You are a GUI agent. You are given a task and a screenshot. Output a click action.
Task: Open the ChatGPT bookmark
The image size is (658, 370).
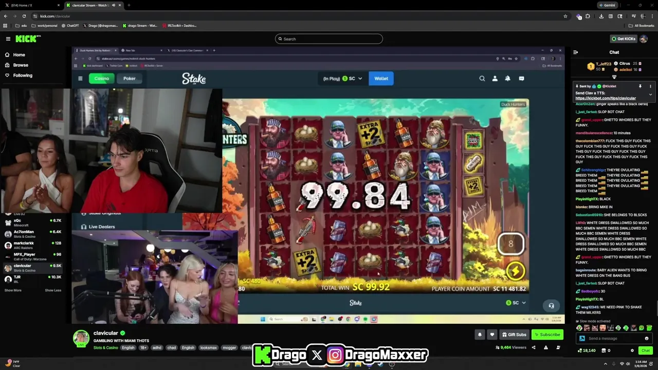coord(70,26)
